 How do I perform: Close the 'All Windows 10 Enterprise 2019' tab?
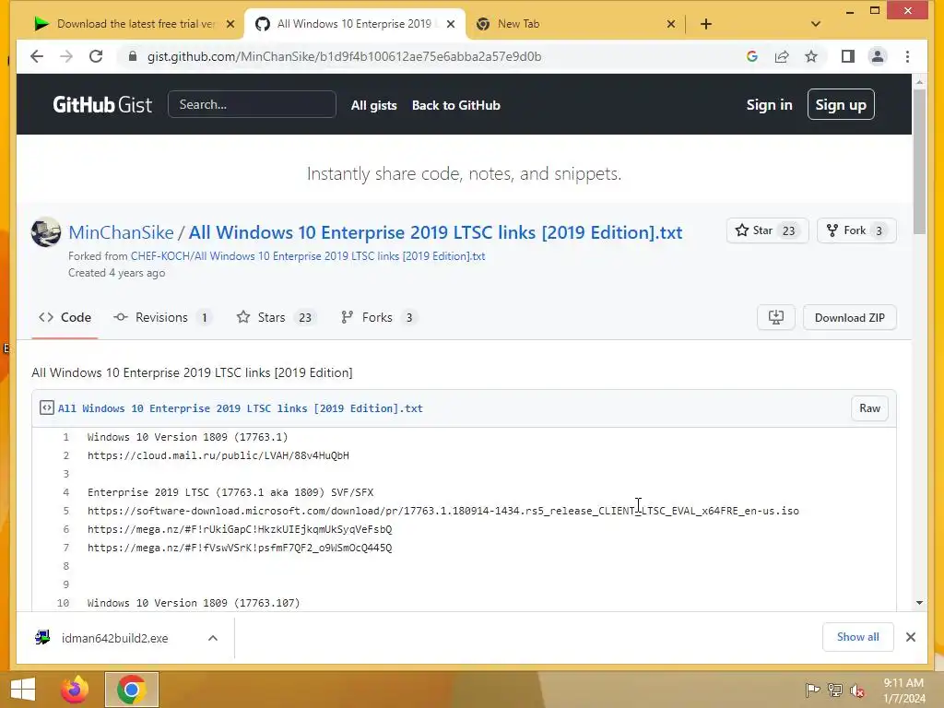coord(451,24)
